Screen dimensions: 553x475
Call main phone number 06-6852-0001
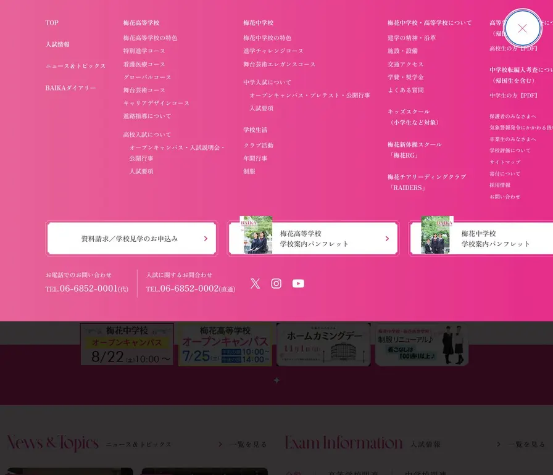[x=87, y=289]
